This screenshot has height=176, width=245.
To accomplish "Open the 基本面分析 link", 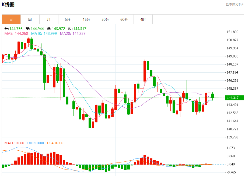I will click(234, 4).
